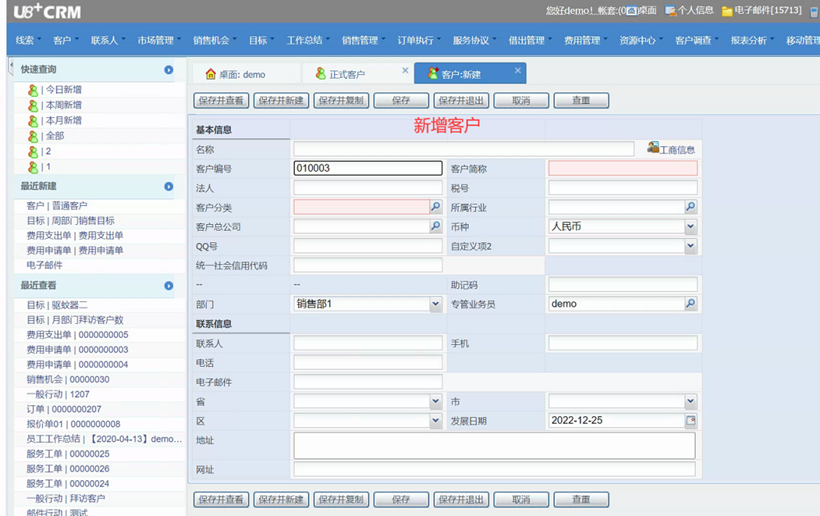Open the 市场管理 menu
The height and width of the screenshot is (516, 820).
pyautogui.click(x=159, y=41)
